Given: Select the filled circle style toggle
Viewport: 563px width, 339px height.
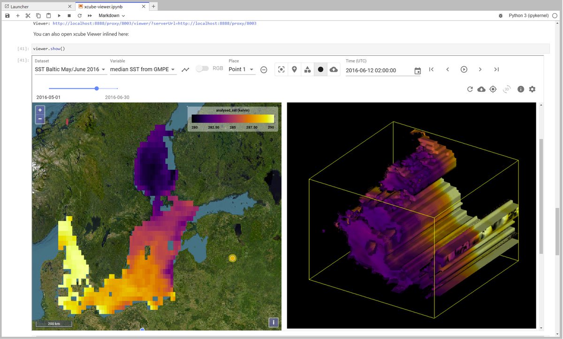Looking at the screenshot, I should [x=321, y=69].
